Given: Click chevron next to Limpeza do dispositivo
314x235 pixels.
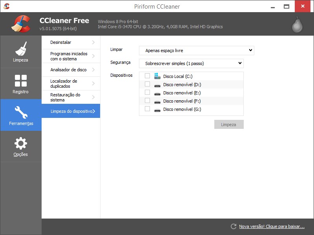Looking at the screenshot, I should [x=94, y=111].
